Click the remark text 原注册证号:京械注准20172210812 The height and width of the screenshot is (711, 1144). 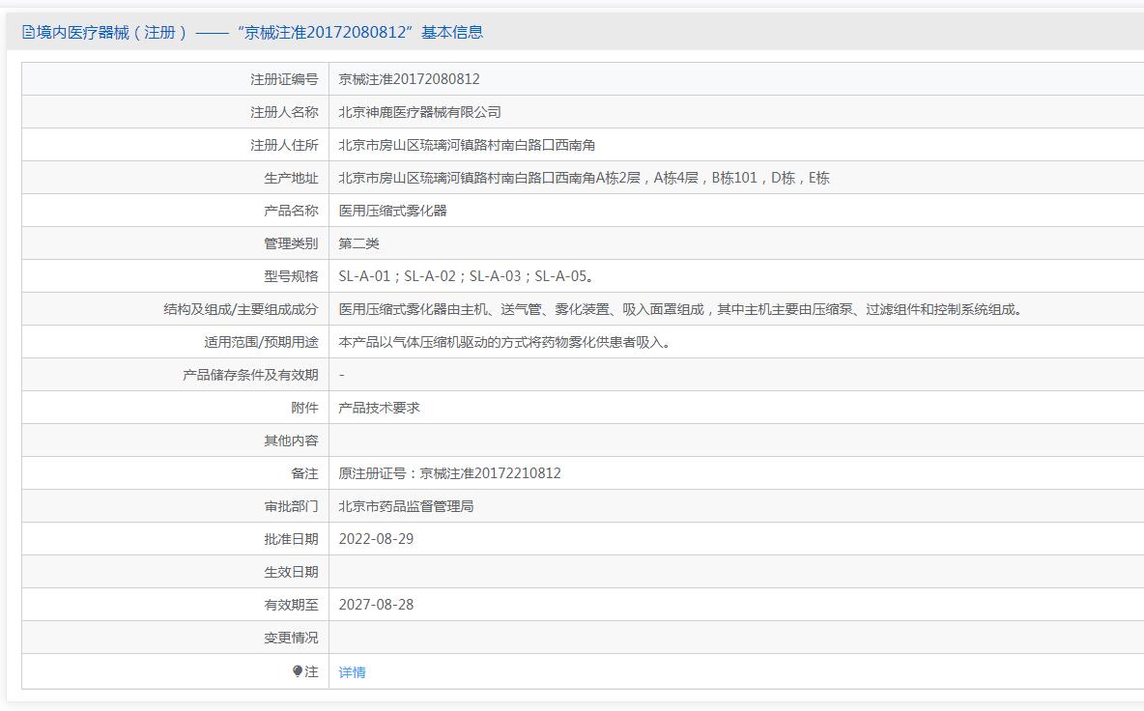click(x=449, y=473)
